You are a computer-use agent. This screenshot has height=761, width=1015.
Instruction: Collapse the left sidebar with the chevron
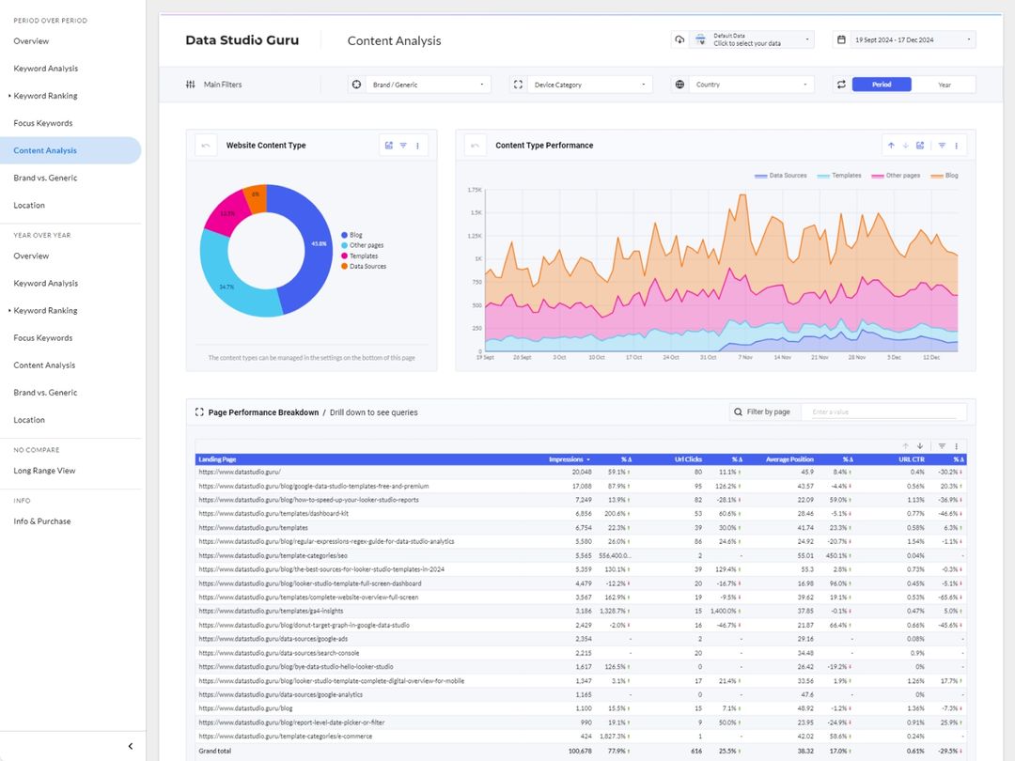[x=130, y=745]
